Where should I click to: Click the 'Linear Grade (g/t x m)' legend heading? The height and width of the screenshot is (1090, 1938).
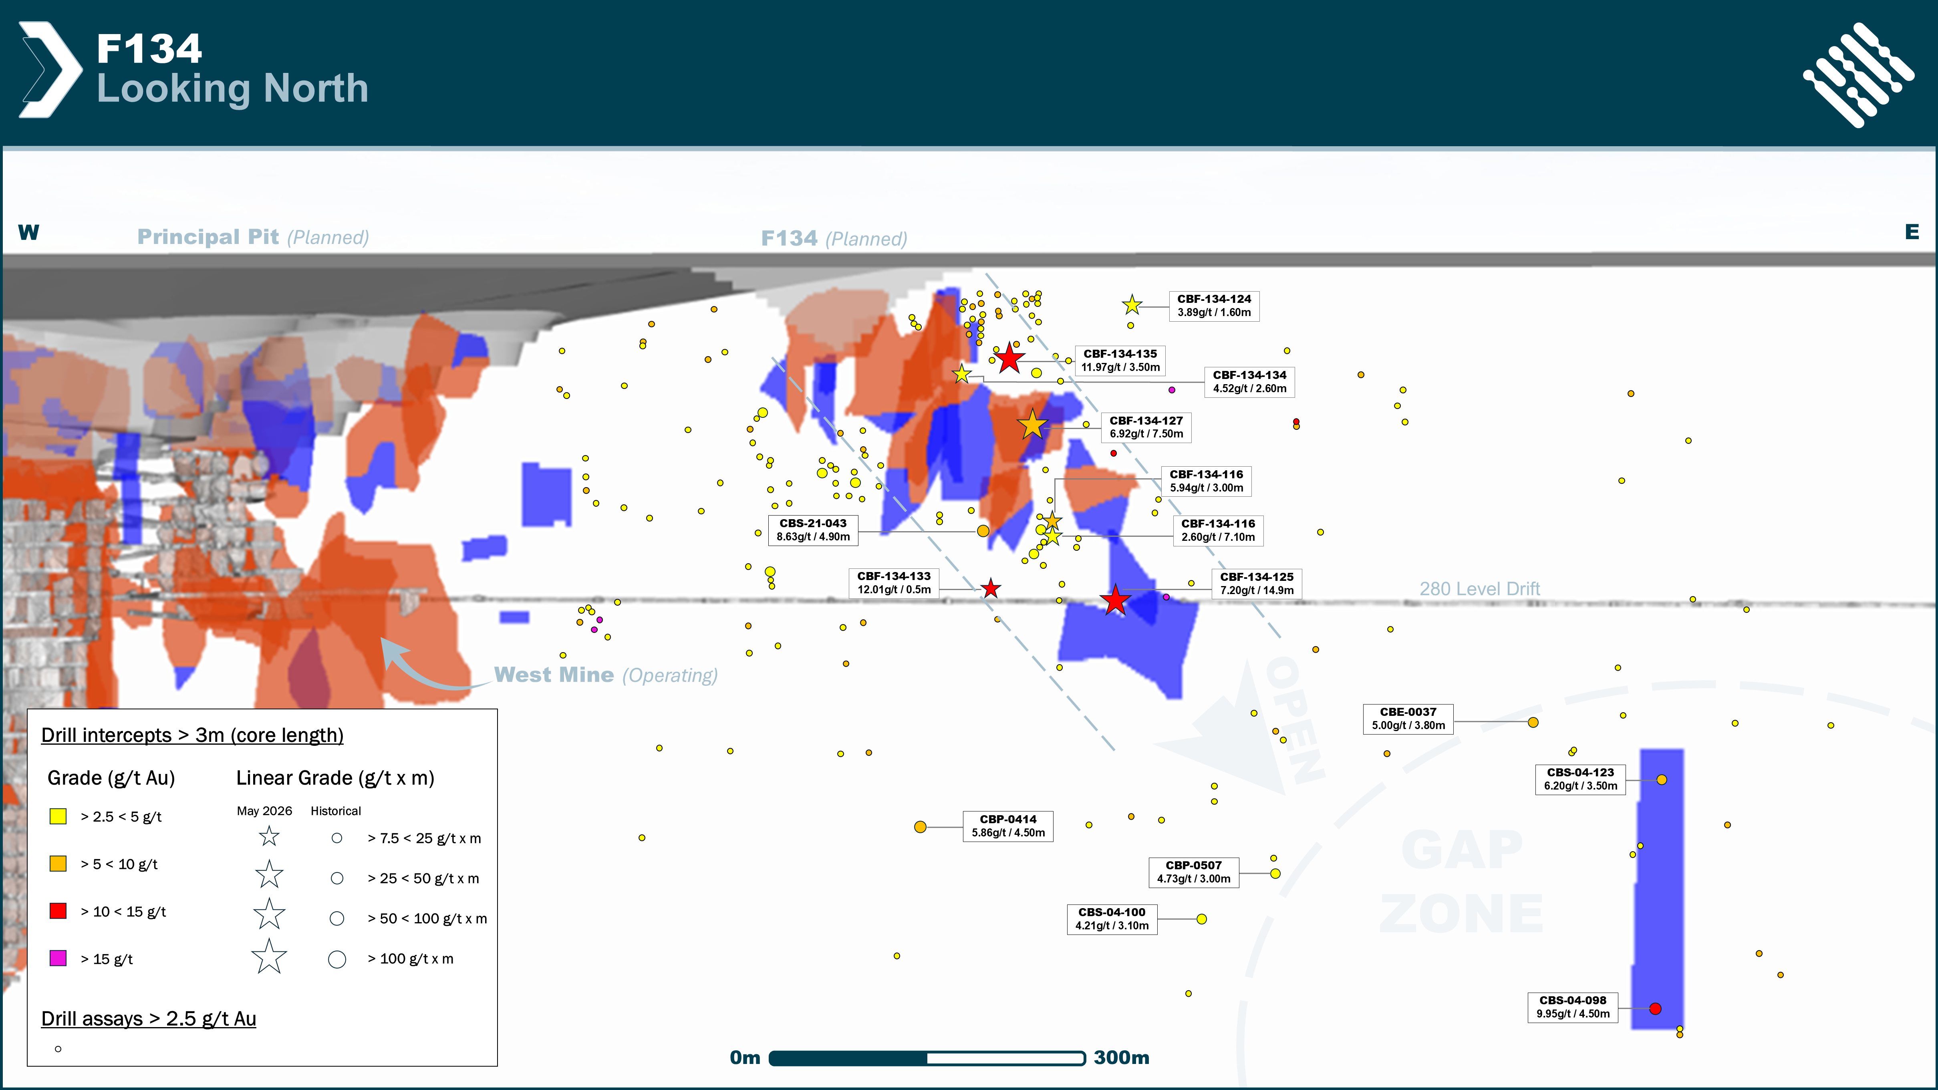click(x=335, y=779)
